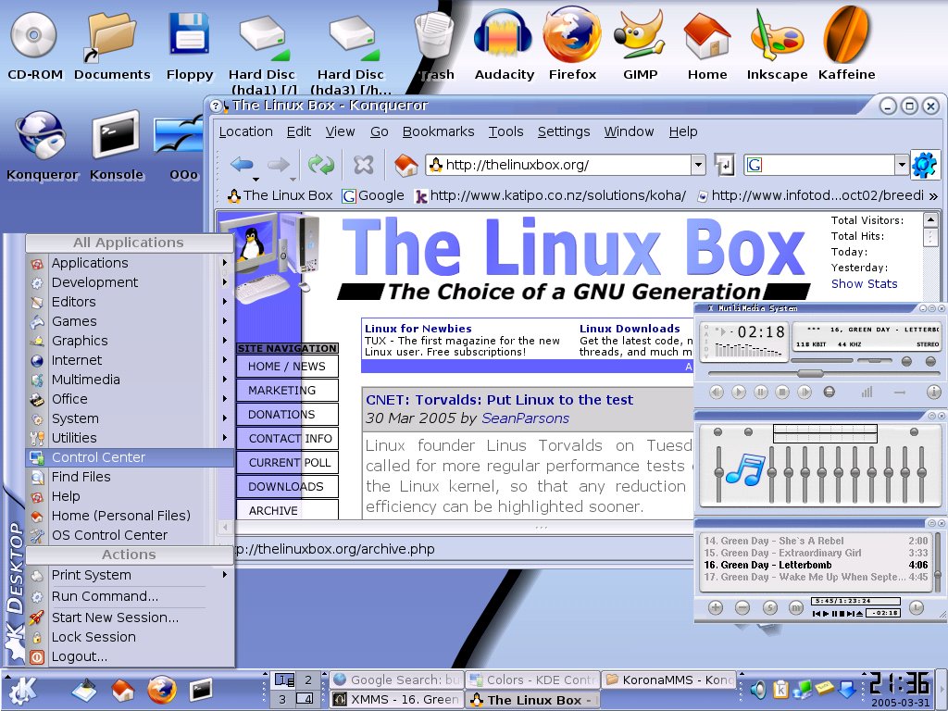Click Konqueror's Back arrow toolbar icon
The image size is (948, 711).
click(242, 164)
